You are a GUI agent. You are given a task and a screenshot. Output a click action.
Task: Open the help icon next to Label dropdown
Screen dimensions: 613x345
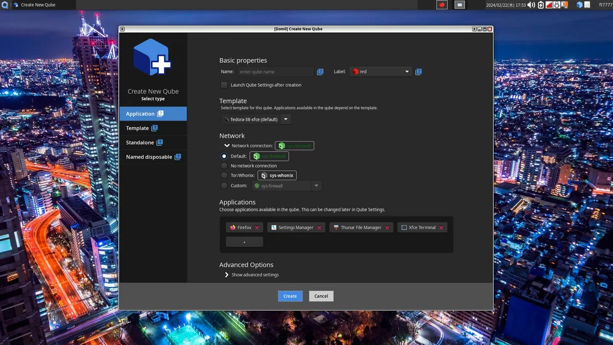[418, 72]
